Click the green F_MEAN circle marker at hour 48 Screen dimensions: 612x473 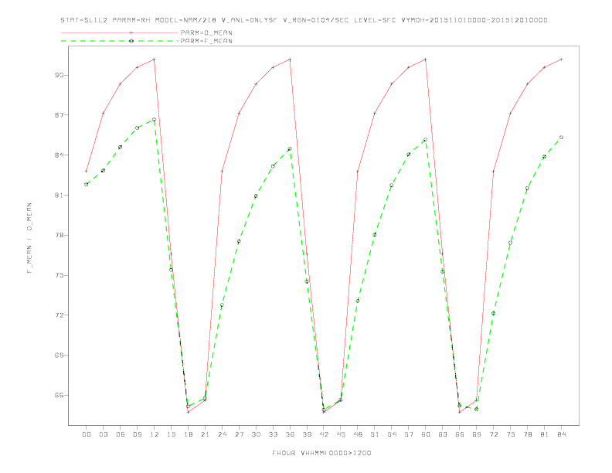(x=358, y=301)
